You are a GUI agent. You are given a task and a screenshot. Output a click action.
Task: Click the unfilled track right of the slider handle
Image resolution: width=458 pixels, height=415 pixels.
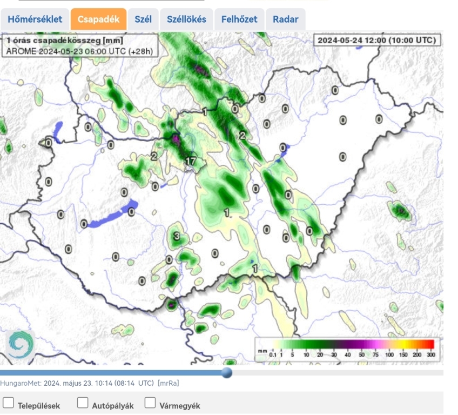tap(335, 372)
